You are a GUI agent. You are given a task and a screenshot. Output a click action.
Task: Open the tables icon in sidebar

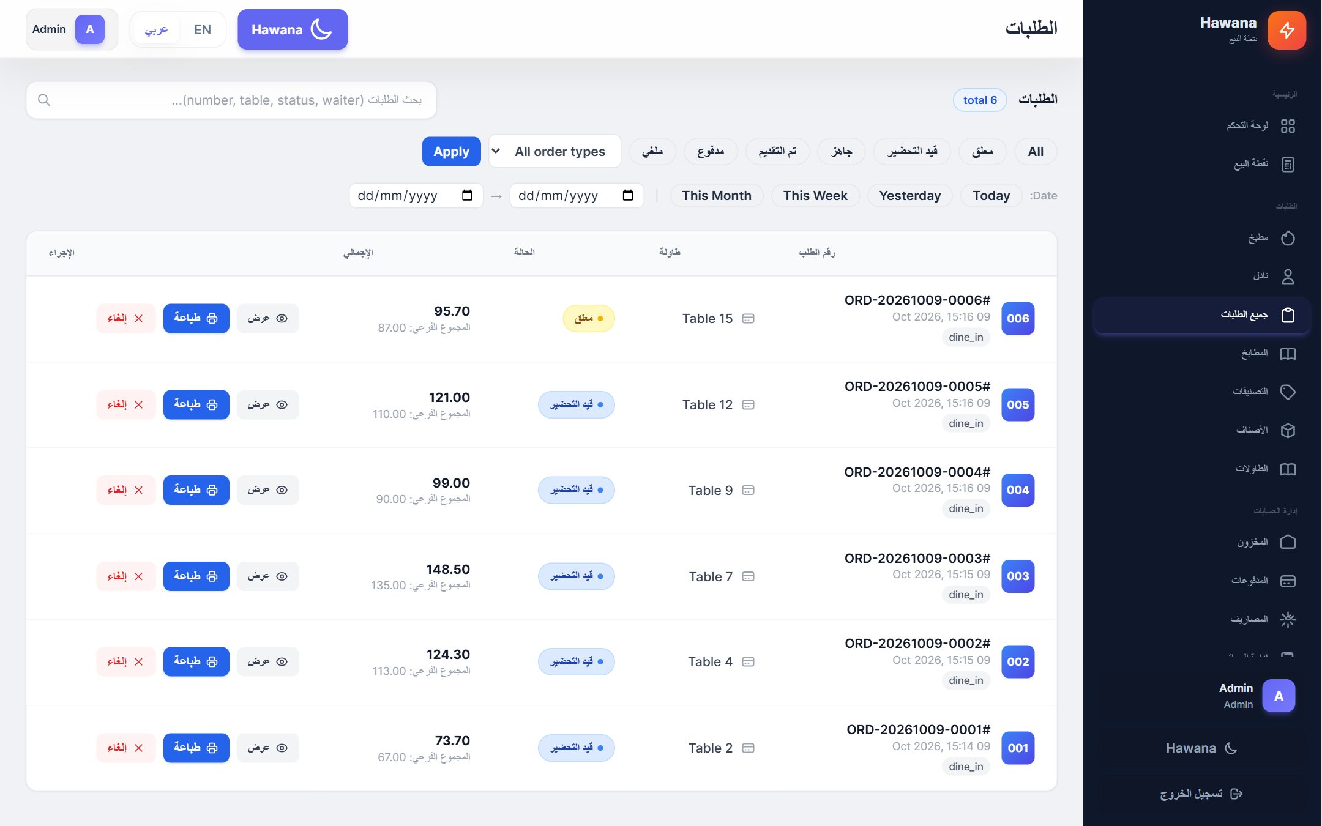pos(1288,469)
